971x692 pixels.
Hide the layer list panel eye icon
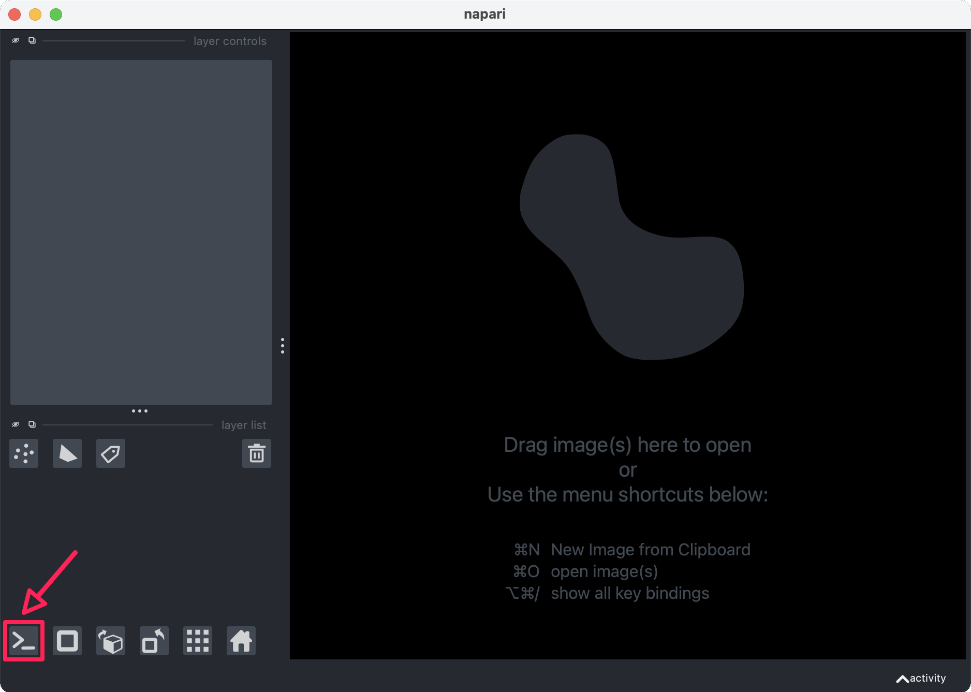click(16, 424)
